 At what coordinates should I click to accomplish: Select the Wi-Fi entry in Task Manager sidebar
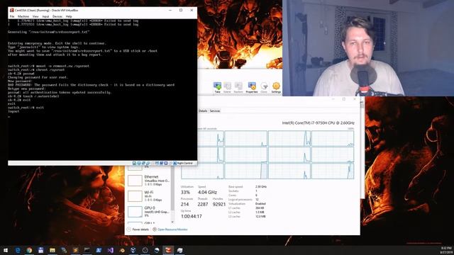[x=149, y=196]
